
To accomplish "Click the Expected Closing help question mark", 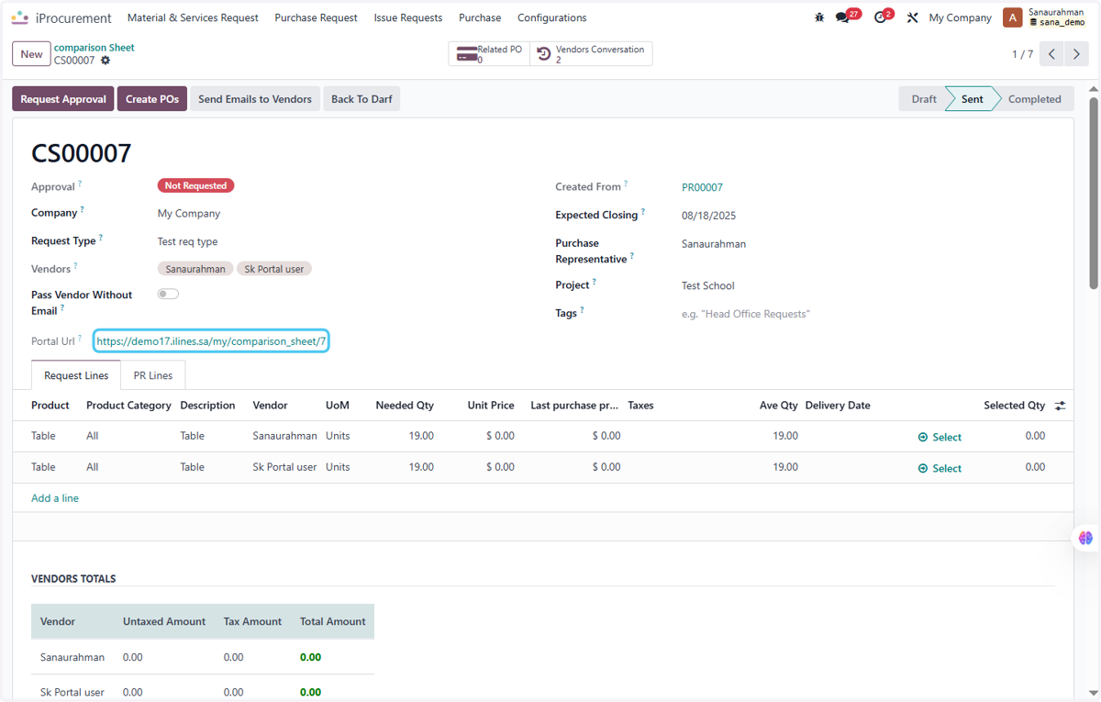I will (x=642, y=212).
